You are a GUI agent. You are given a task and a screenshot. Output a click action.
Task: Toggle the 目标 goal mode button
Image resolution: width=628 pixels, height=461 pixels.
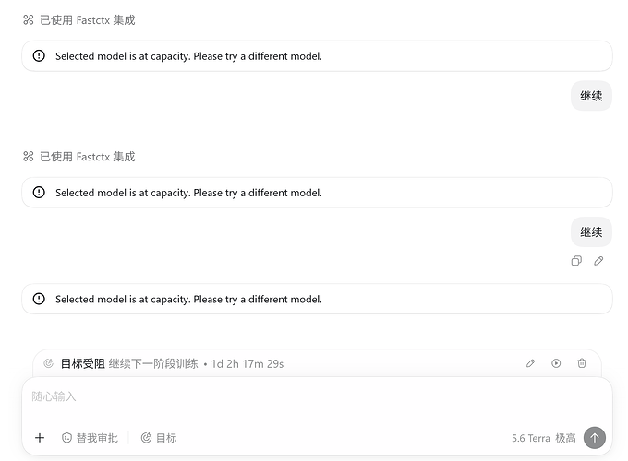159,438
